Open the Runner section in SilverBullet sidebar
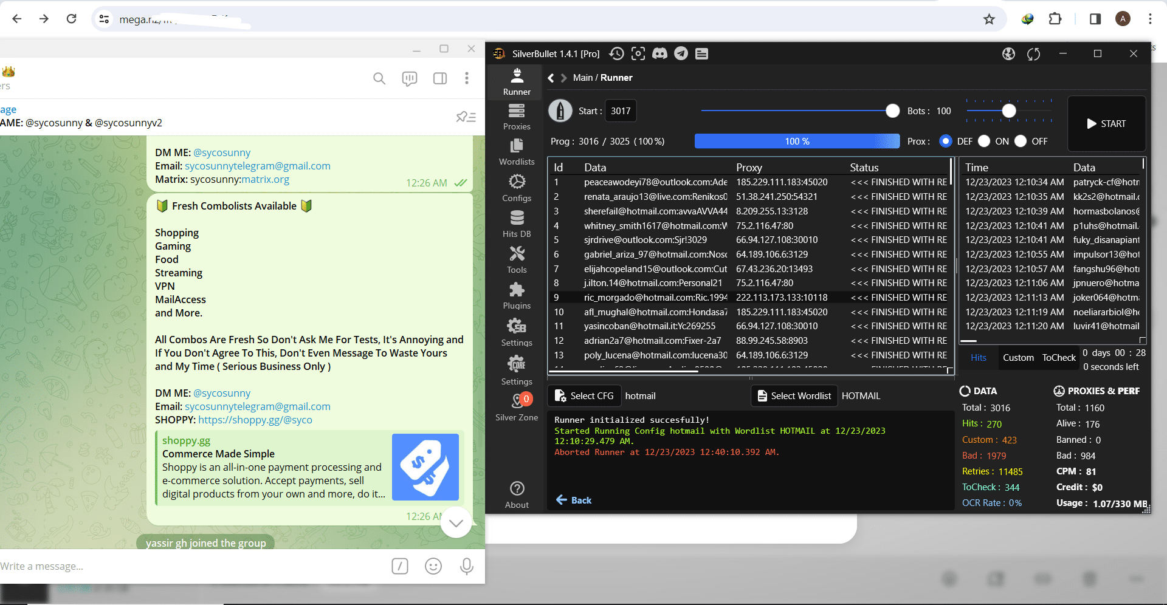1167x605 pixels. [x=517, y=82]
